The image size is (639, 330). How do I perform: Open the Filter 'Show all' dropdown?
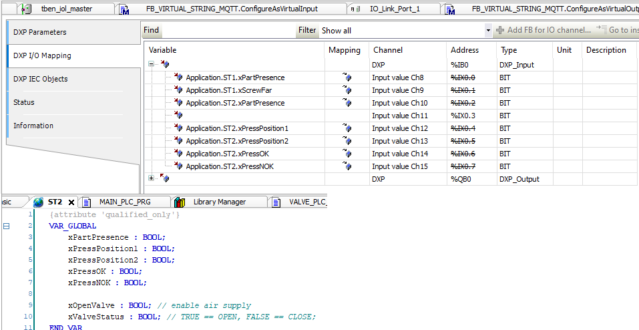(487, 31)
